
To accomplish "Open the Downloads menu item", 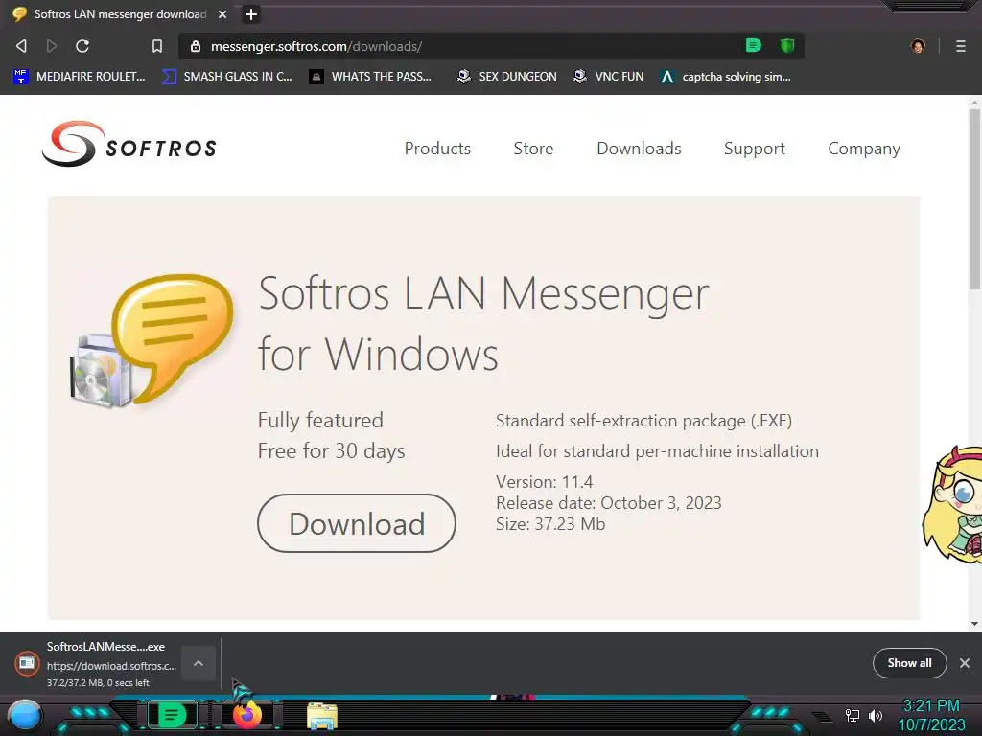I will point(639,149).
